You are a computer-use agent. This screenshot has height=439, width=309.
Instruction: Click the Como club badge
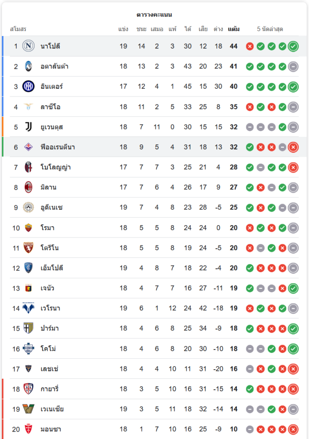tap(29, 349)
